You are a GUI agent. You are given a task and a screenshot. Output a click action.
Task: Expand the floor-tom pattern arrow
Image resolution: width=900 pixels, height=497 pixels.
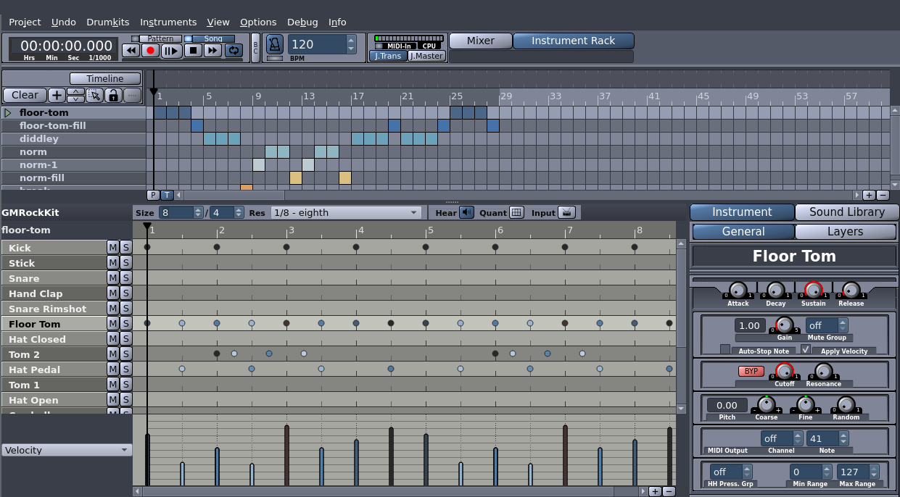[x=8, y=112]
